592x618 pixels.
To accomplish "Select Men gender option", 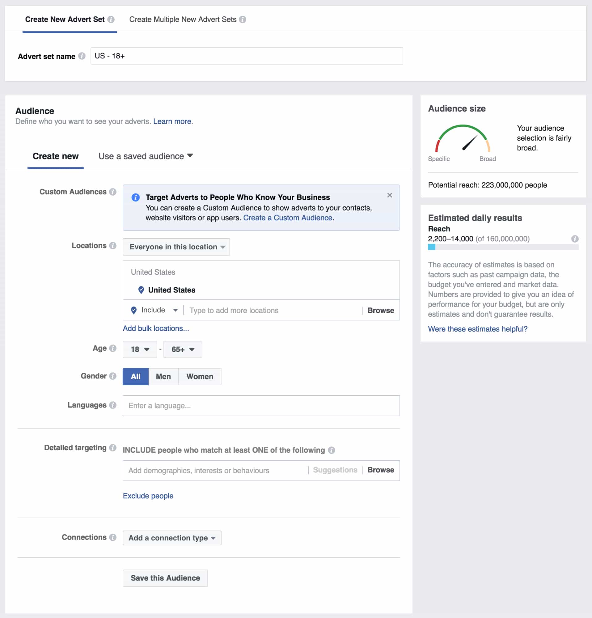I will (163, 376).
